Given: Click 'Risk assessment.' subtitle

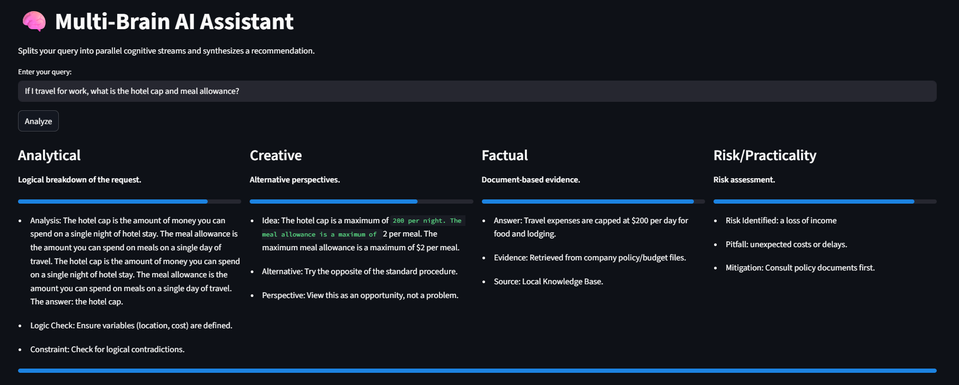Looking at the screenshot, I should click(744, 180).
